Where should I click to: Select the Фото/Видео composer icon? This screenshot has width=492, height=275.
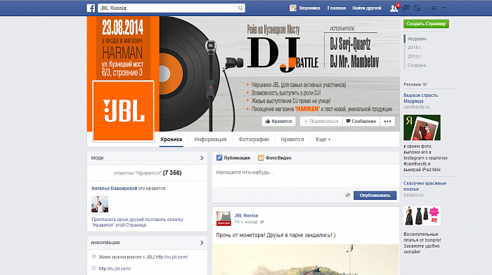click(x=261, y=158)
